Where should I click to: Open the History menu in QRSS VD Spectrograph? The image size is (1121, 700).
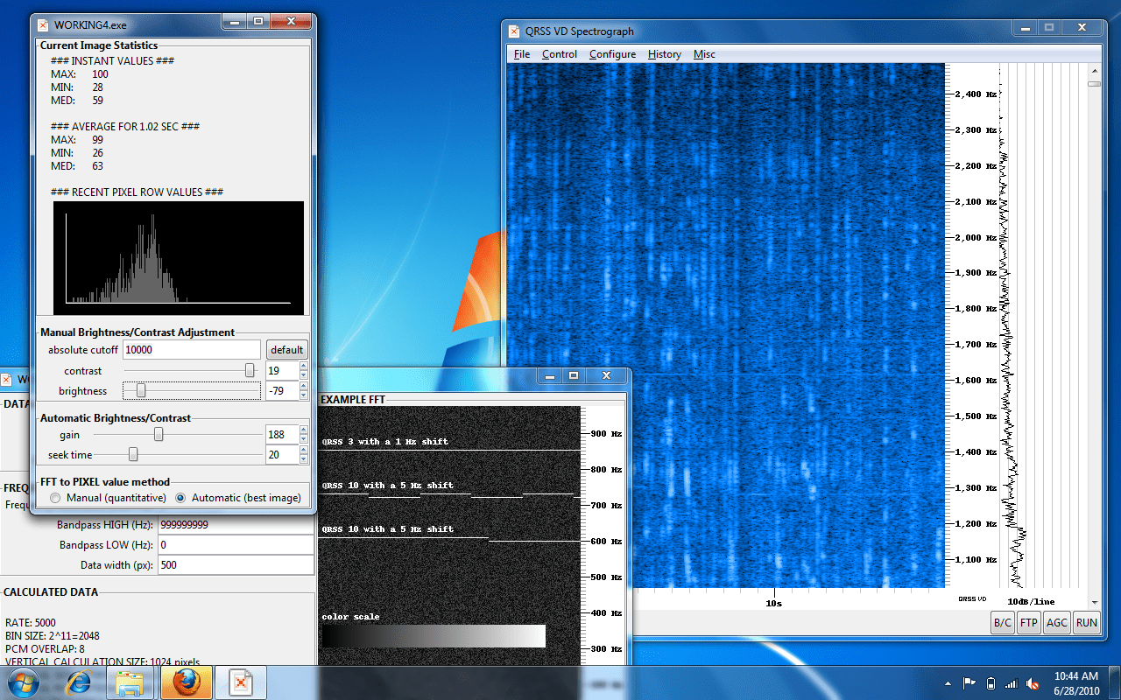(x=665, y=54)
